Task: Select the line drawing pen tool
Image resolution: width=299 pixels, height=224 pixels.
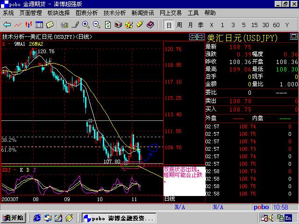Action: [75, 25]
